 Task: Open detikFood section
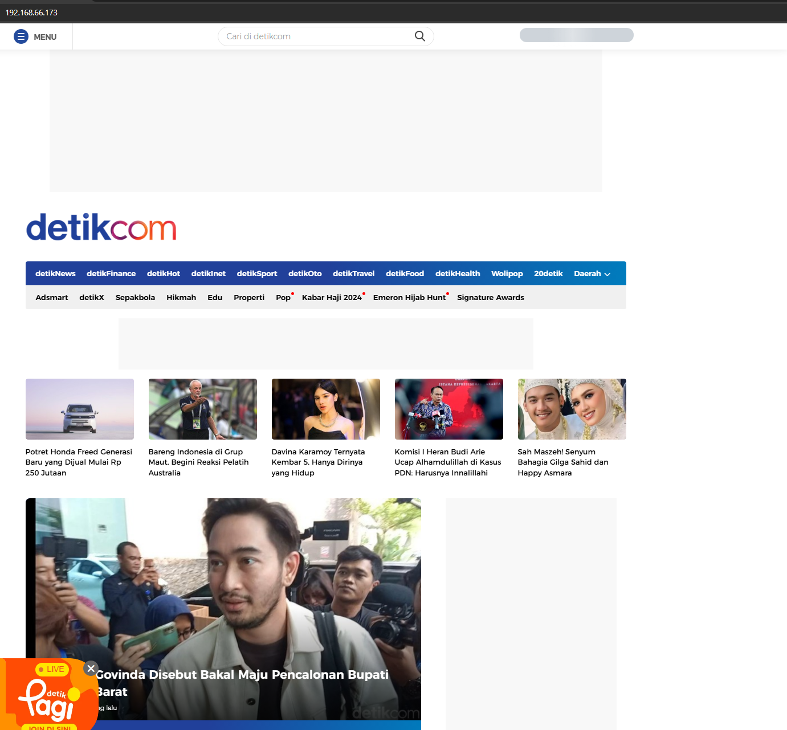coord(405,274)
